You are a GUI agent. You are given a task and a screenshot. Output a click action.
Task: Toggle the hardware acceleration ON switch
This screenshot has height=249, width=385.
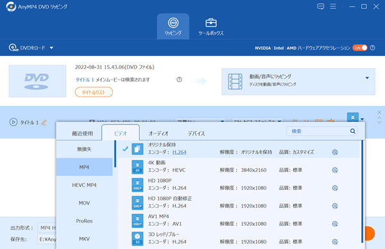[x=360, y=48]
